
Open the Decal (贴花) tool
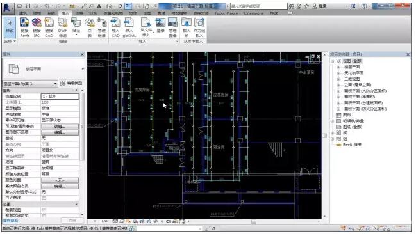pyautogui.click(x=76, y=26)
